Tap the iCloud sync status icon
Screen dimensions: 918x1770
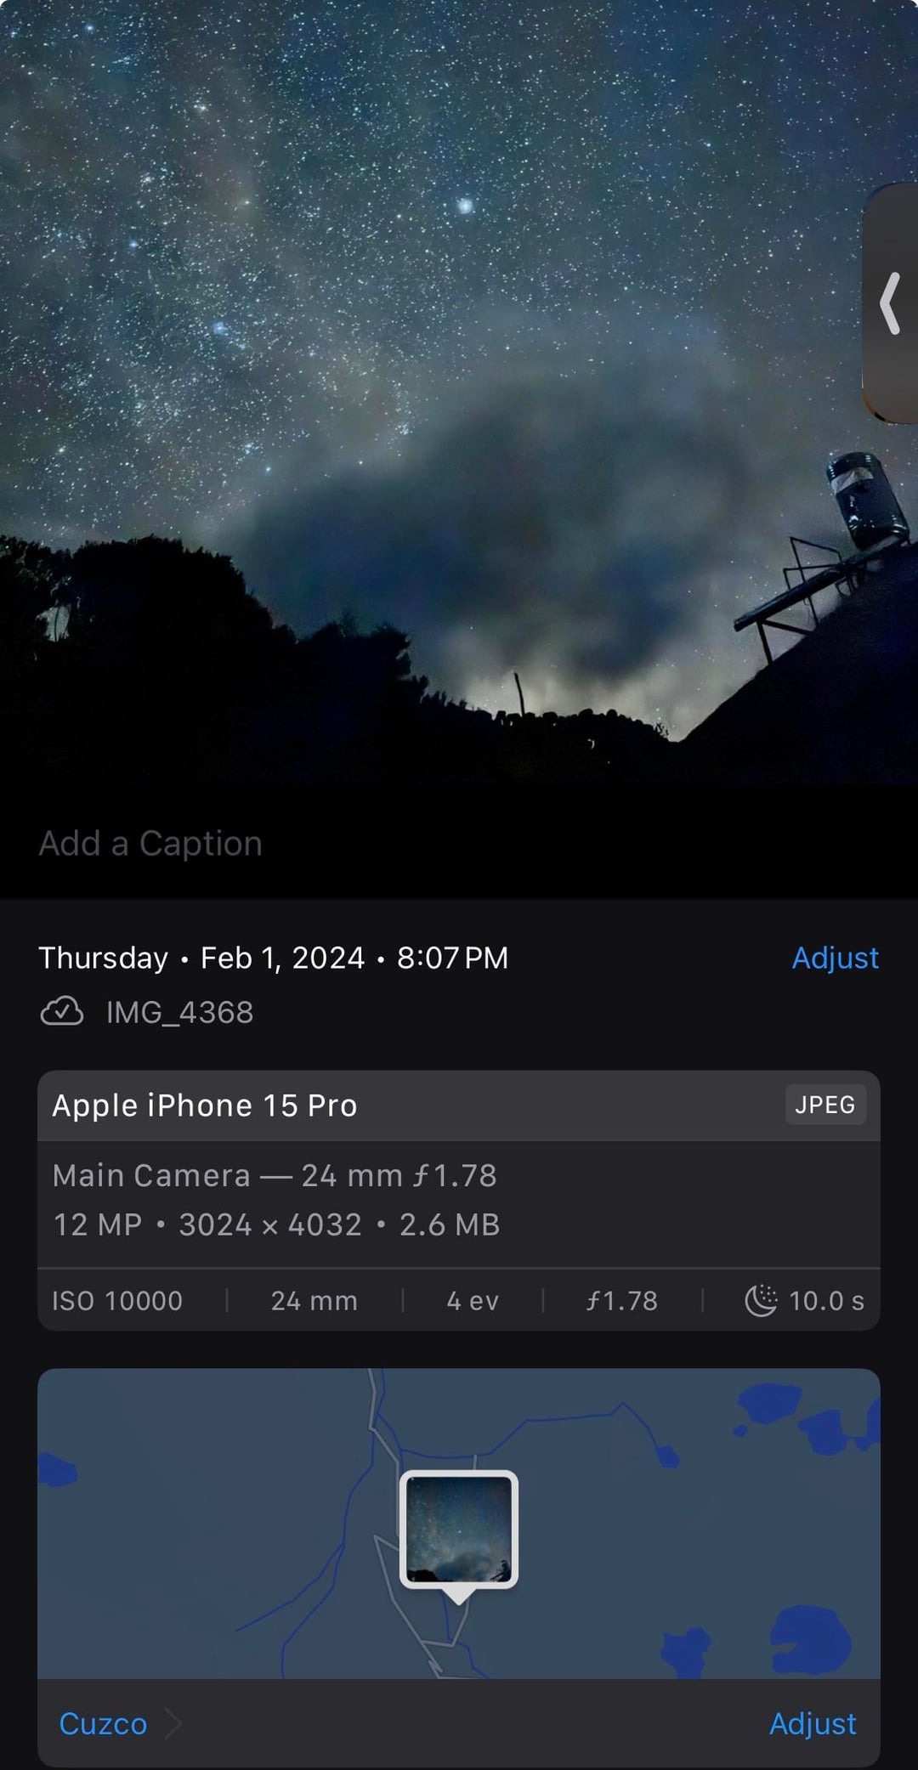tap(62, 1011)
